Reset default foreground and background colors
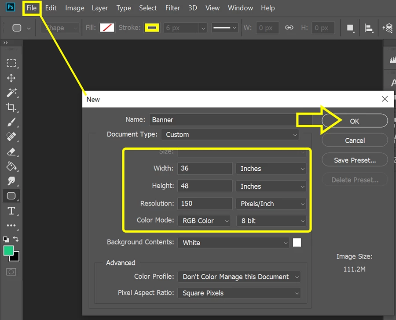Screen dimensions: 396x320 click(6, 239)
